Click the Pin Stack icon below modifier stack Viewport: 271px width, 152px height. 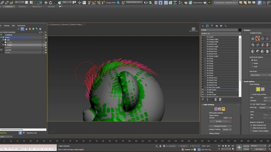click(x=203, y=100)
